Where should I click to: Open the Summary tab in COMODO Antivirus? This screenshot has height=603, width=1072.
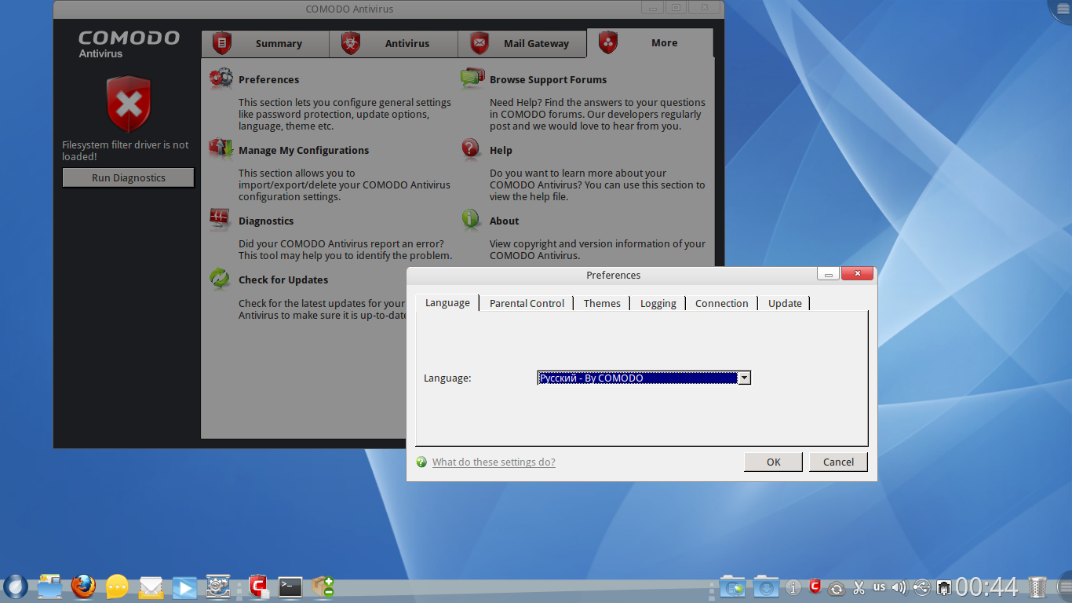pyautogui.click(x=264, y=44)
